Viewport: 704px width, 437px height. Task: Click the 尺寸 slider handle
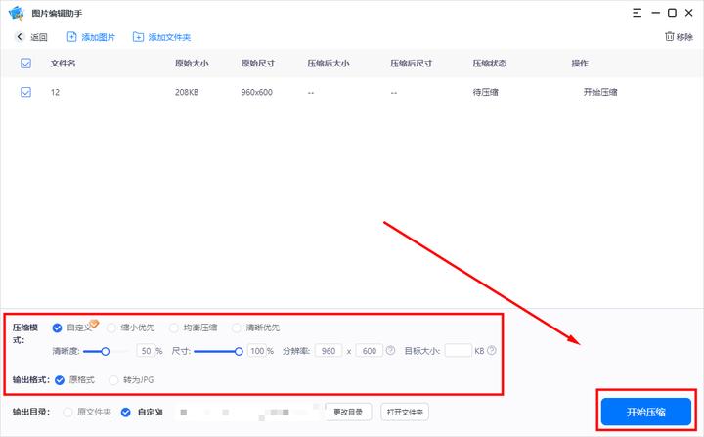[239, 351]
